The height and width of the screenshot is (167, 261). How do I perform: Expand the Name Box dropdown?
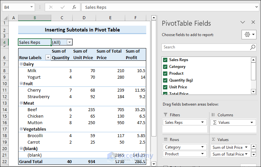pos(31,7)
